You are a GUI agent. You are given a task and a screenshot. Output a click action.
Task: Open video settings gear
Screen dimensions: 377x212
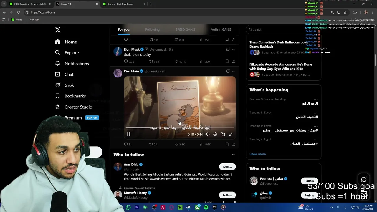coord(215,134)
